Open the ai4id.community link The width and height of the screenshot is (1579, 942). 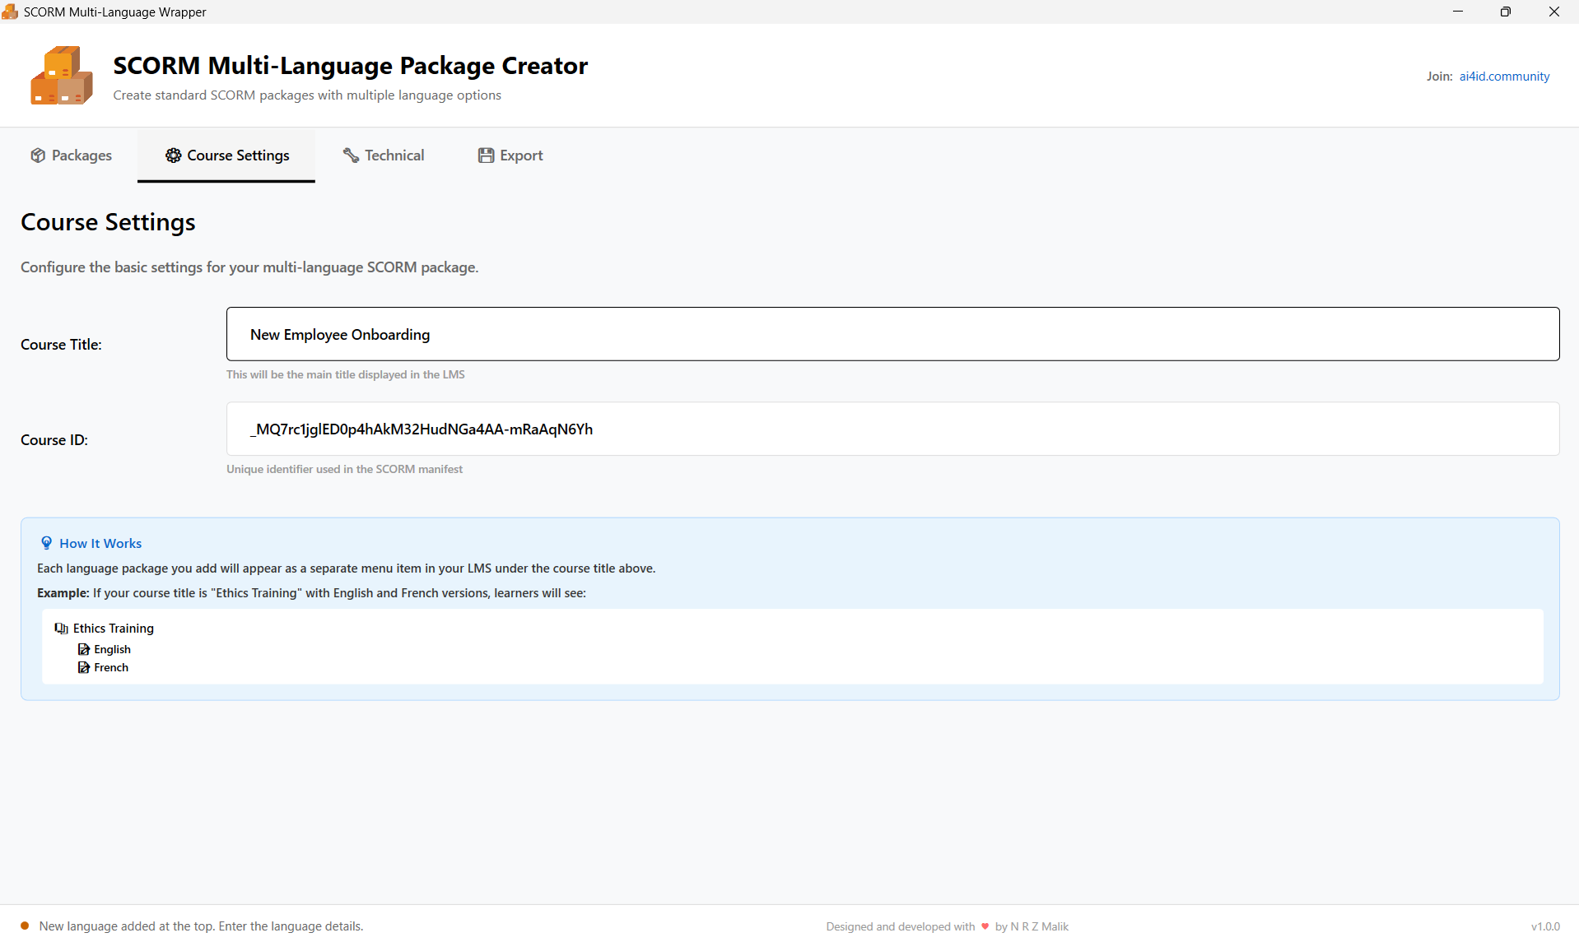[x=1504, y=77]
